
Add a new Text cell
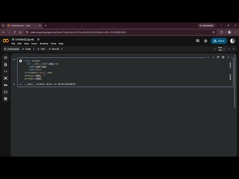pos(41,49)
